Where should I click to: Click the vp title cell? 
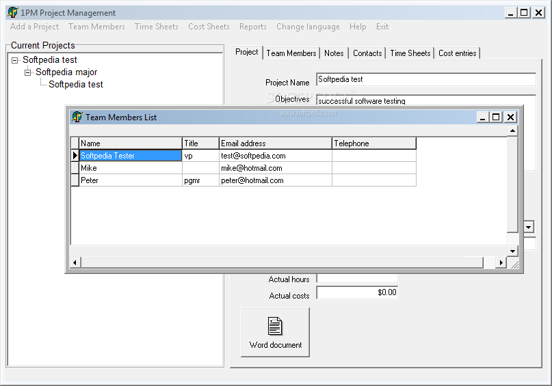200,156
